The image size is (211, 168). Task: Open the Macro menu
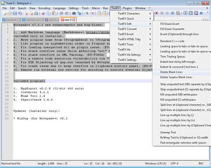click(x=96, y=8)
